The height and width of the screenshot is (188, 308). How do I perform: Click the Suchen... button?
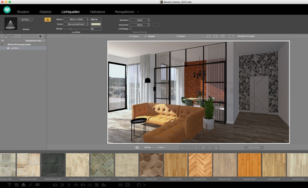(26, 20)
